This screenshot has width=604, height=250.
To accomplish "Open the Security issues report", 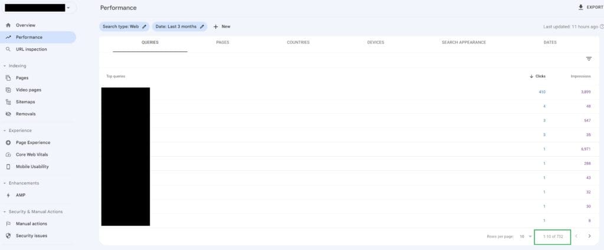I will point(31,236).
